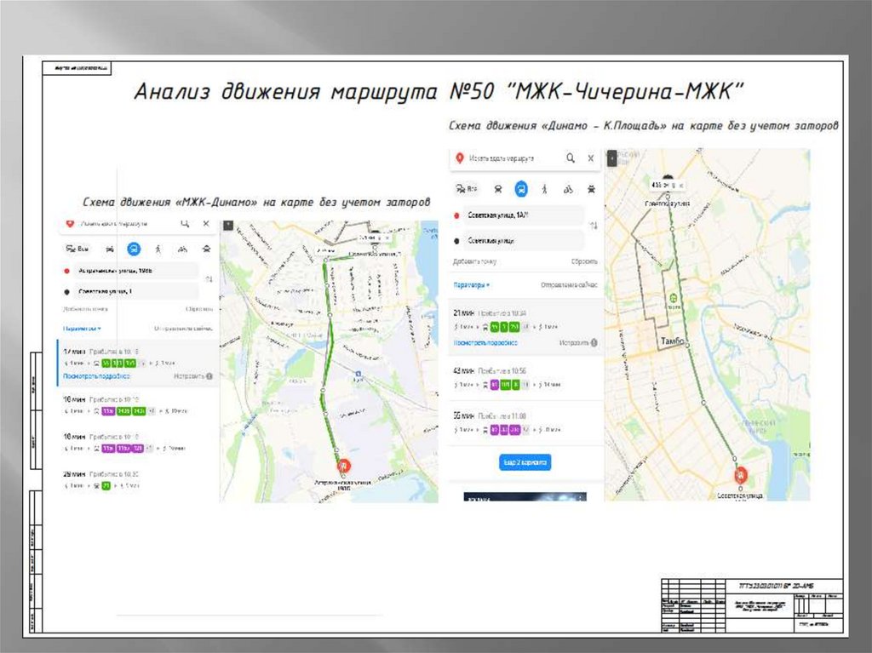Click the blue 'Ещё 2 варианта' button
Viewport: 872px width, 653px height.
tap(525, 462)
